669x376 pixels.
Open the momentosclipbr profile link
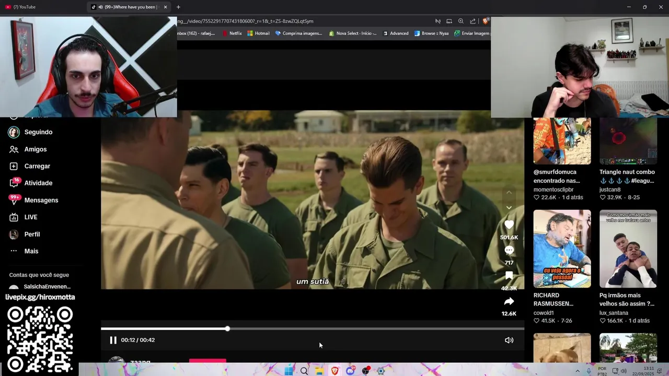tap(553, 190)
